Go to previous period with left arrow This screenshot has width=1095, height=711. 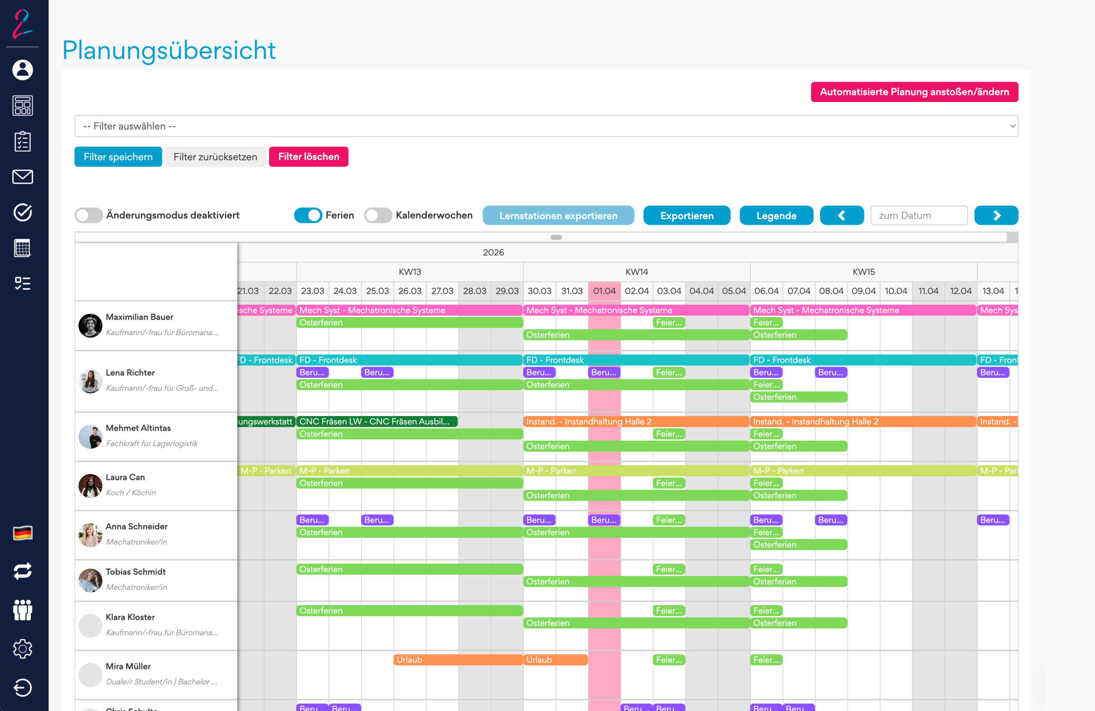(841, 215)
